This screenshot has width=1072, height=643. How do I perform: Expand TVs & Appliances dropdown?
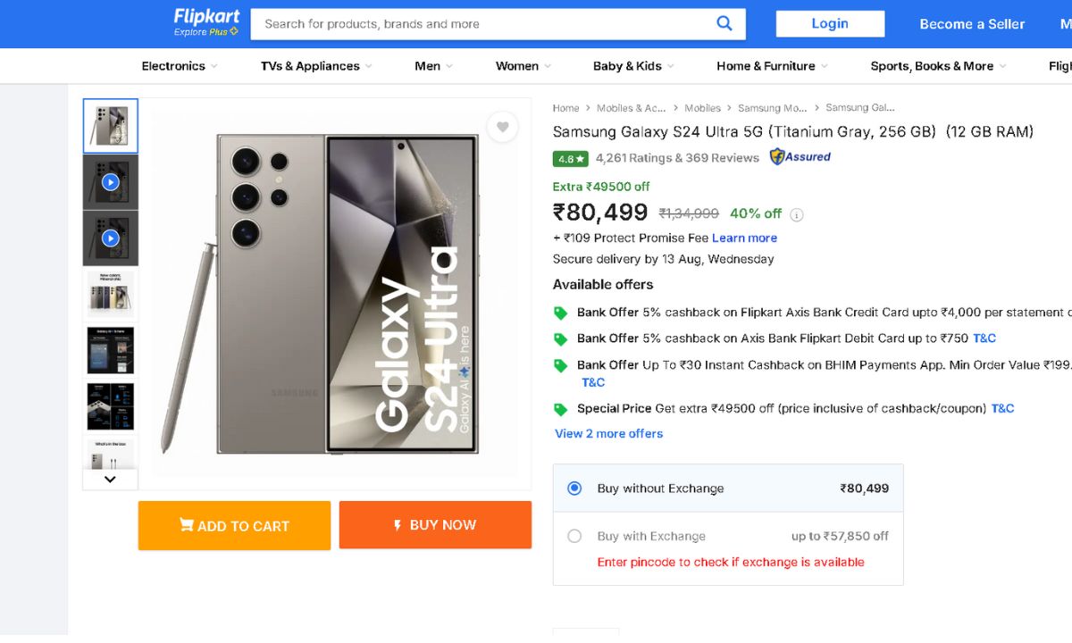315,66
